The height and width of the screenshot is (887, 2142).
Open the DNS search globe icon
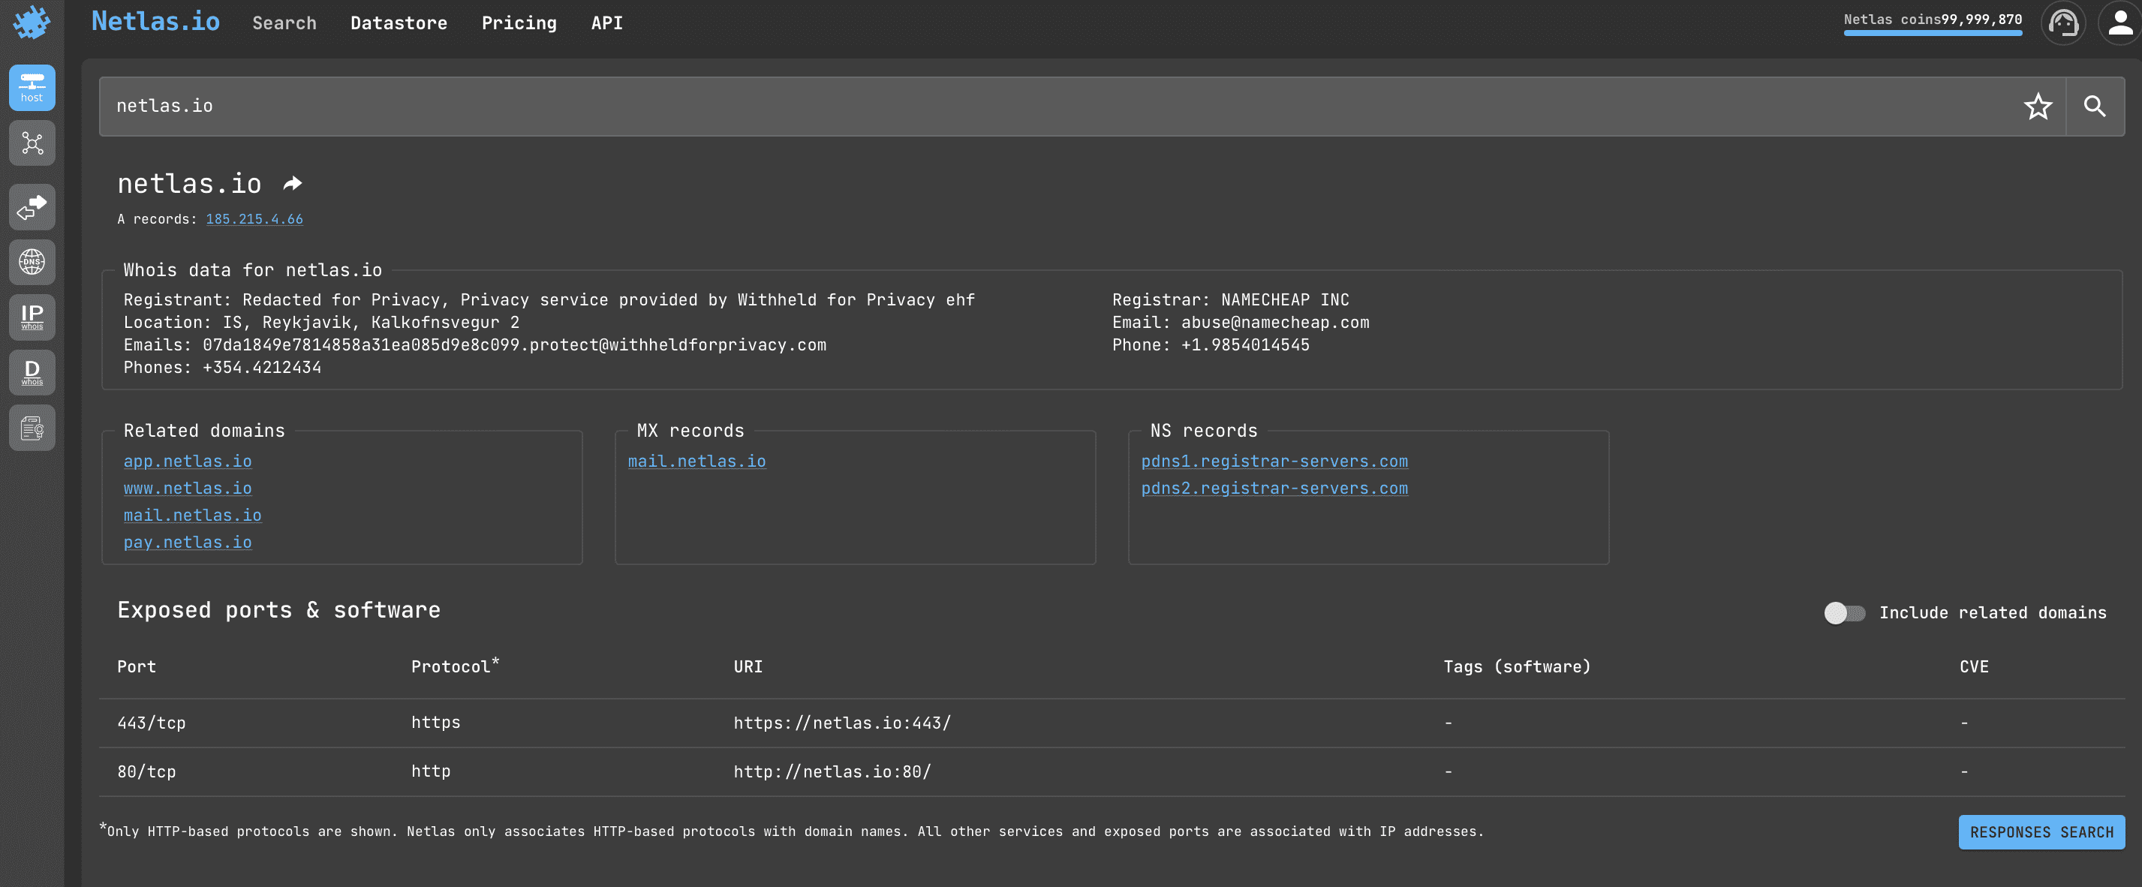32,262
